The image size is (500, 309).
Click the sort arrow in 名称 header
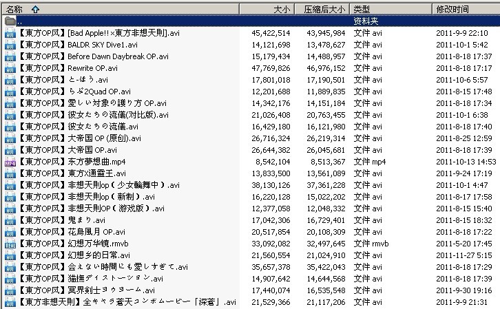35,9
